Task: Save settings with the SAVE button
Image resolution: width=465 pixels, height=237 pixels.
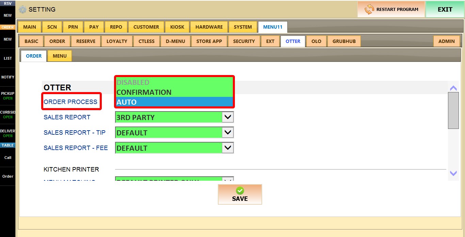Action: pyautogui.click(x=240, y=194)
